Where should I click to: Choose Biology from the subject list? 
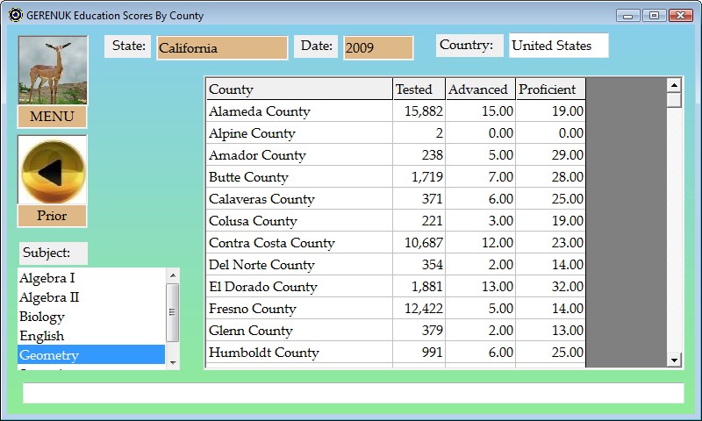[91, 317]
